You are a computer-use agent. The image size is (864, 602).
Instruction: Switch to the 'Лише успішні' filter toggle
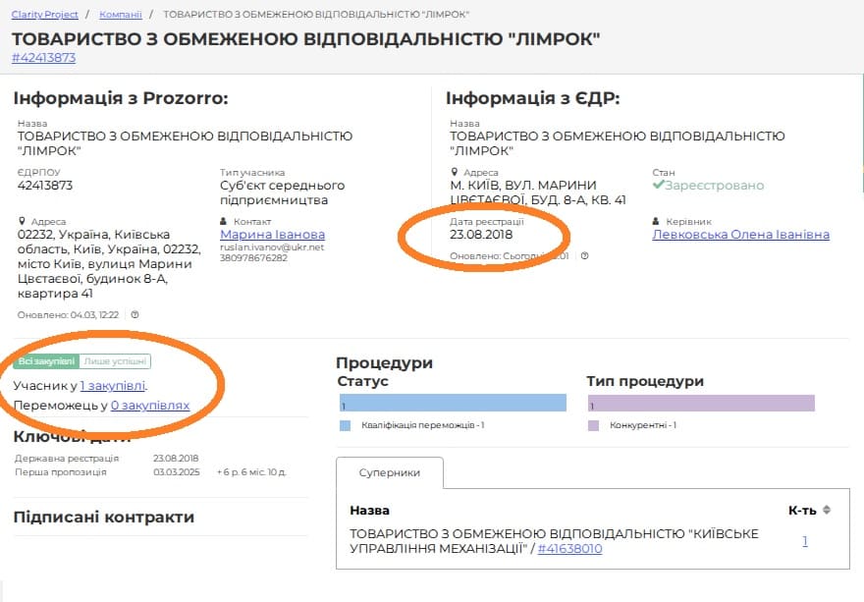pyautogui.click(x=114, y=361)
